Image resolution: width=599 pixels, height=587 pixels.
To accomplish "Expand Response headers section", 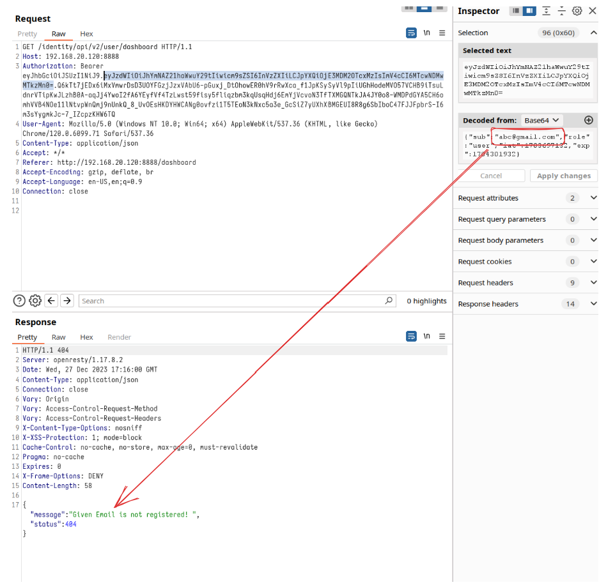I will click(x=593, y=304).
